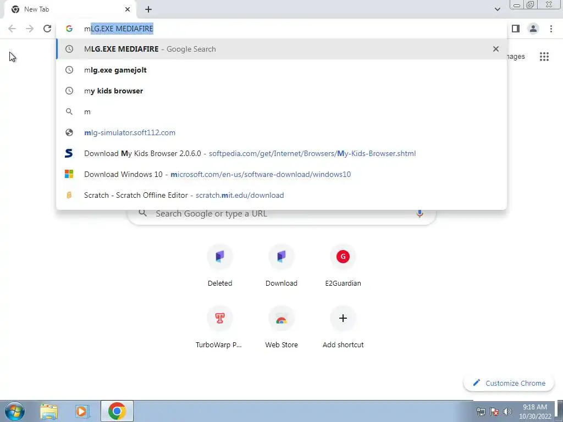Launch Windows Media Player from taskbar

(82, 412)
